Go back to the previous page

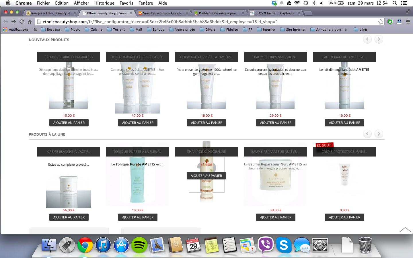pos(6,22)
